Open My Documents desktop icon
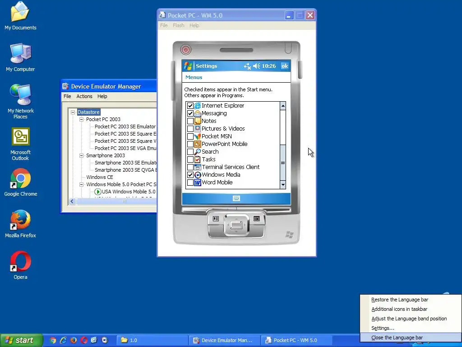Image resolution: width=462 pixels, height=347 pixels. (20, 16)
